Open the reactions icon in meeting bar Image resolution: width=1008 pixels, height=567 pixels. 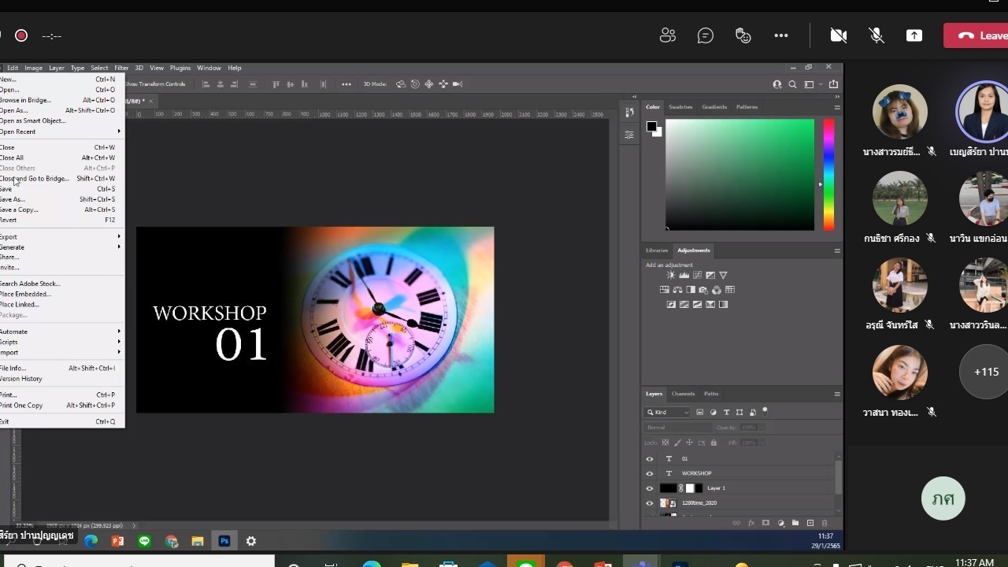(x=743, y=35)
